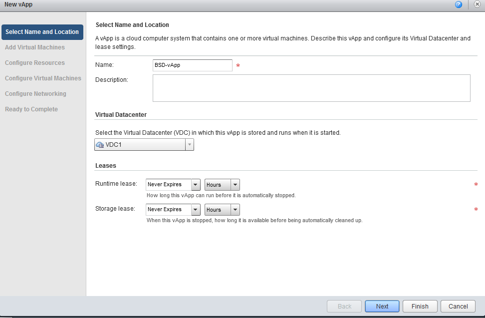The image size is (485, 318).
Task: Open the Configure Networking step
Action: click(x=35, y=94)
